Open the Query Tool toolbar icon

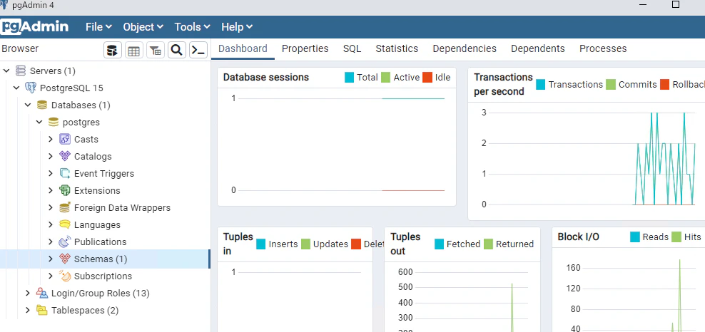(x=113, y=51)
